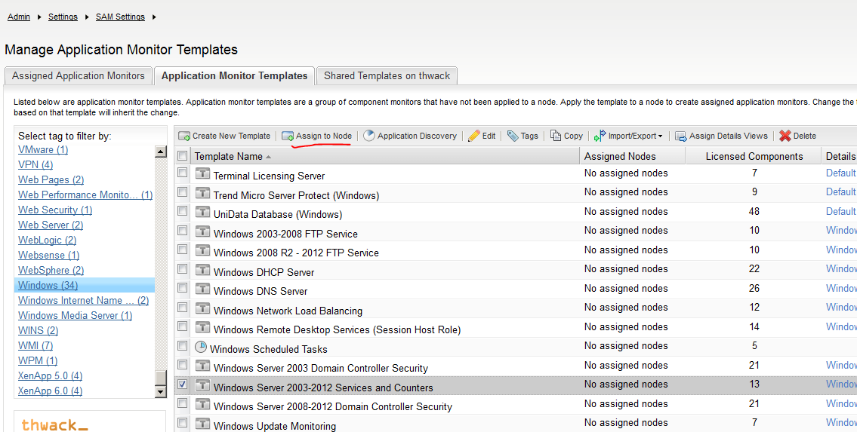Select the Application Monitor Templates tab

tap(235, 76)
